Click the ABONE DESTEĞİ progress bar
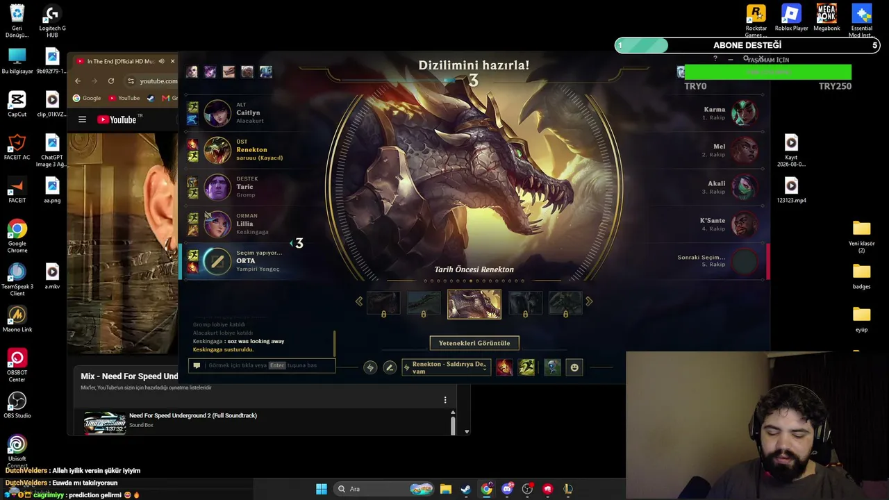889x500 pixels. point(747,46)
